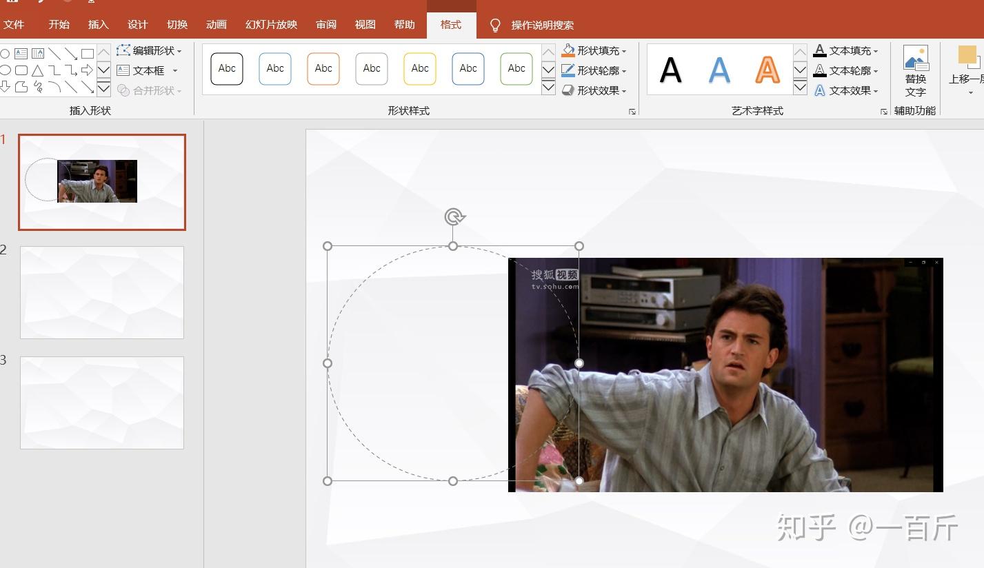
Task: Apply the black fill WordArt A style
Action: tap(671, 70)
